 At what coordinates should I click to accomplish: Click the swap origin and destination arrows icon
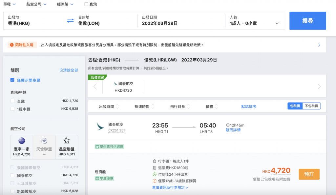(70, 21)
